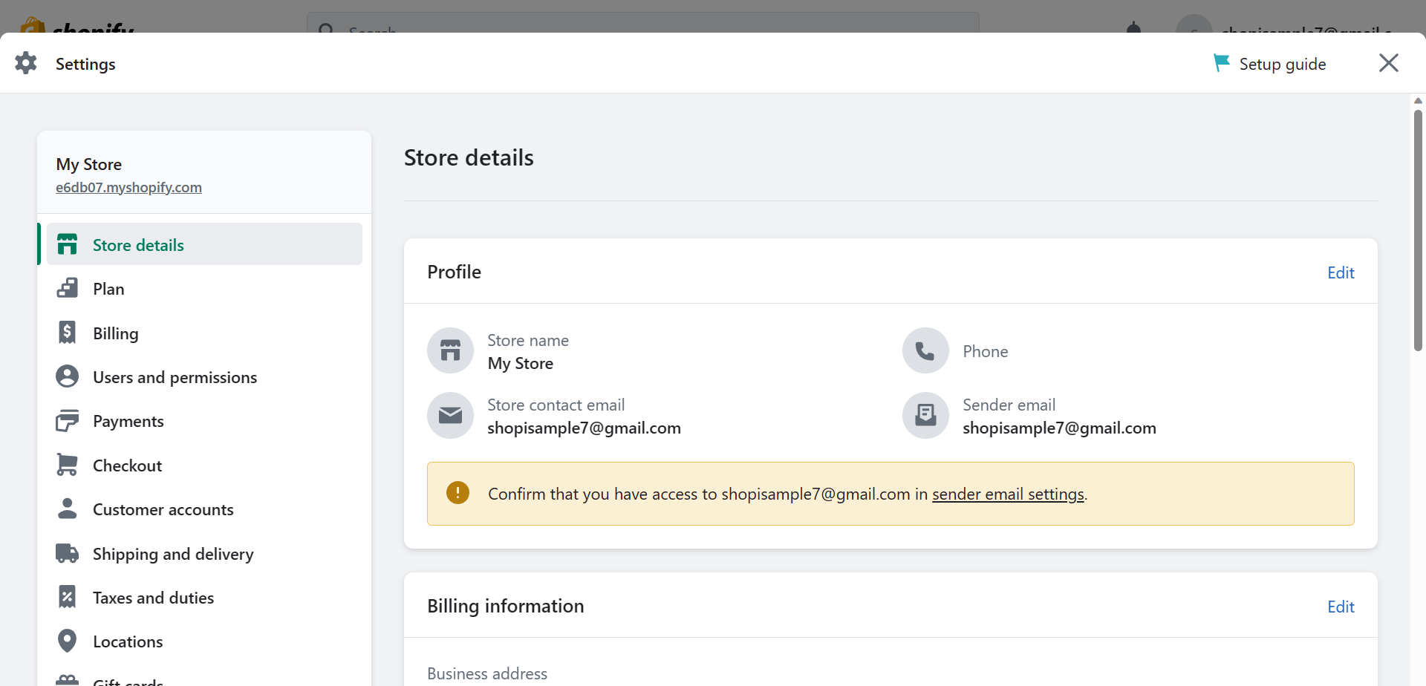The image size is (1426, 686).
Task: Open the Setup guide
Action: point(1270,64)
